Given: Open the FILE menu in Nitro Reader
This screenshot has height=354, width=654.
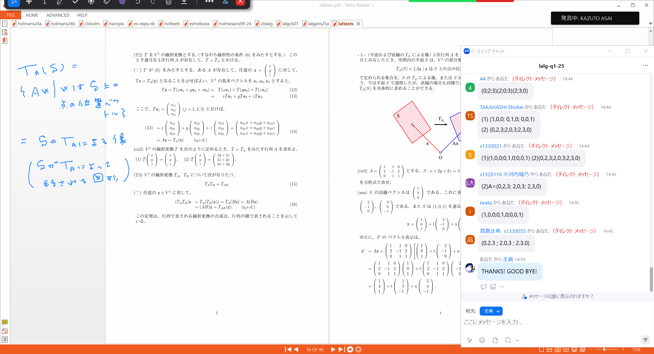Looking at the screenshot, I should point(11,15).
